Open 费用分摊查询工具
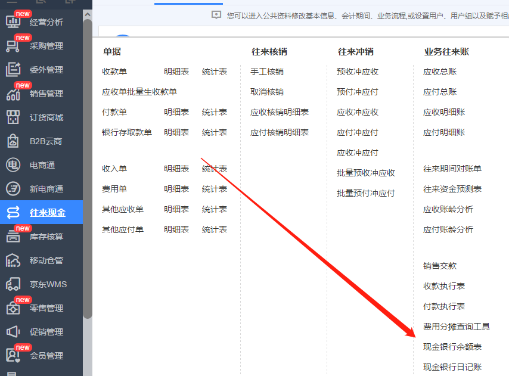 [457, 327]
